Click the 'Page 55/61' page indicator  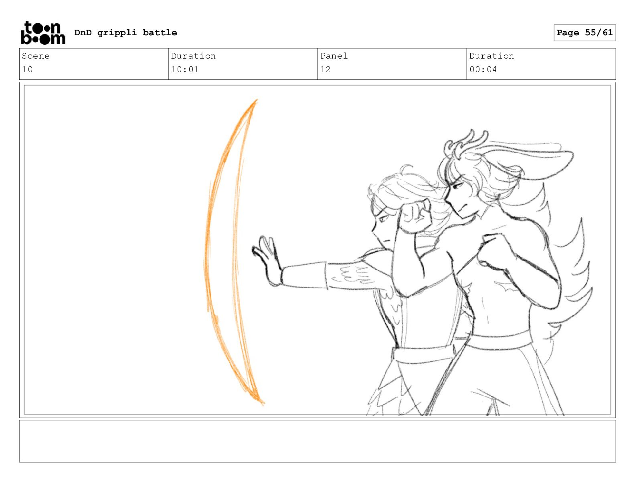(x=584, y=32)
